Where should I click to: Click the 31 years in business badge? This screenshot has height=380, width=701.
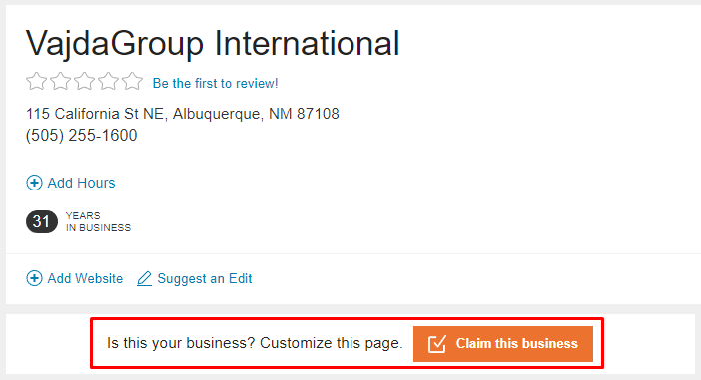[x=42, y=222]
